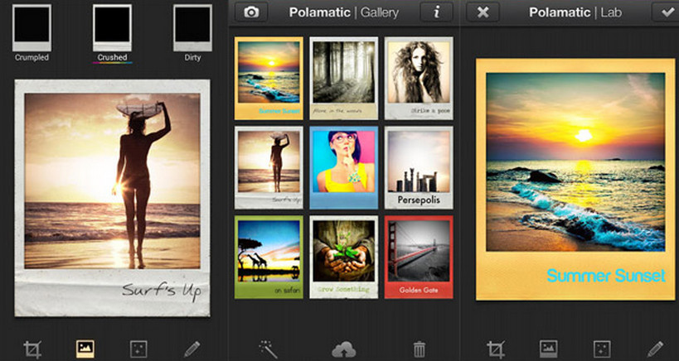Open the effects sparkle icon in Lab toolbar
Image resolution: width=679 pixels, height=361 pixels.
coord(602,349)
